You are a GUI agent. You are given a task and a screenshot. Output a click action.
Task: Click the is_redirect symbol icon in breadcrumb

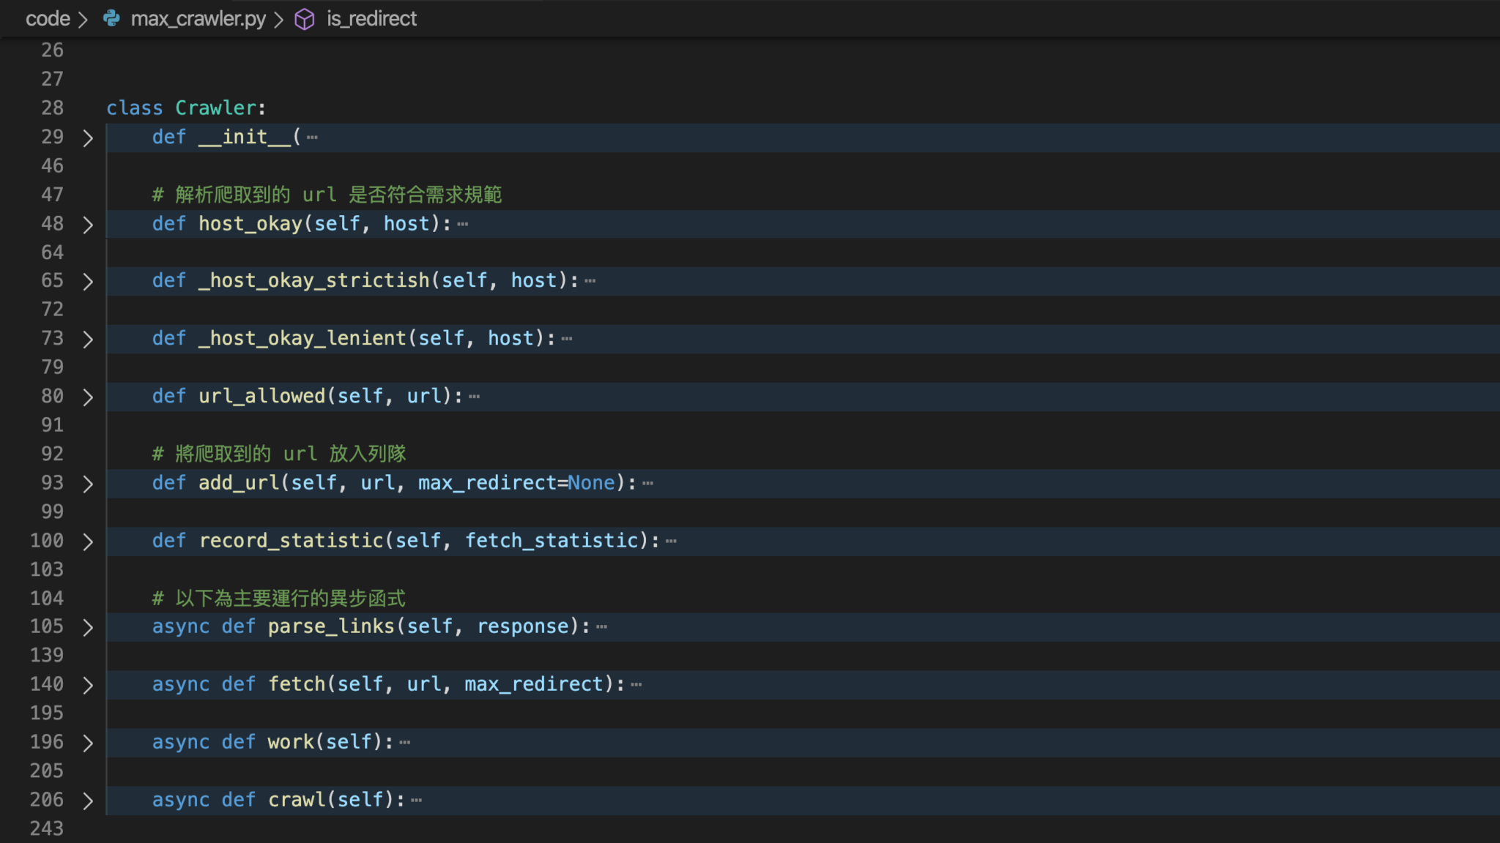(305, 18)
